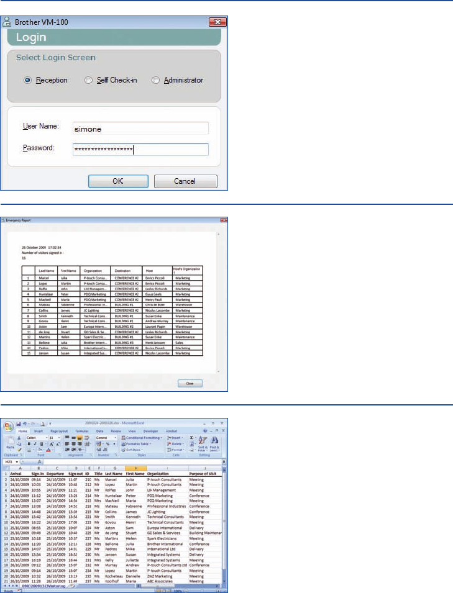Open the Conditional Formatting dropdown
Screen dimensions: 453x593
(143, 438)
